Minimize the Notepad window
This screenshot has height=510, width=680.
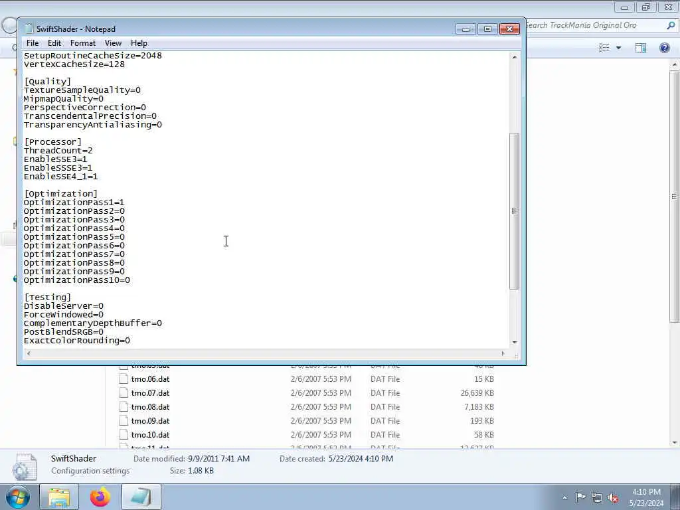click(466, 29)
